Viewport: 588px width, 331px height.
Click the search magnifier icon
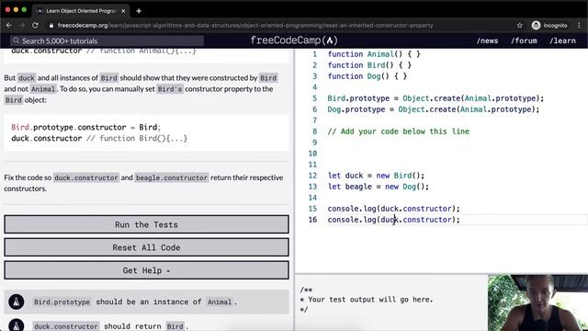pyautogui.click(x=16, y=40)
